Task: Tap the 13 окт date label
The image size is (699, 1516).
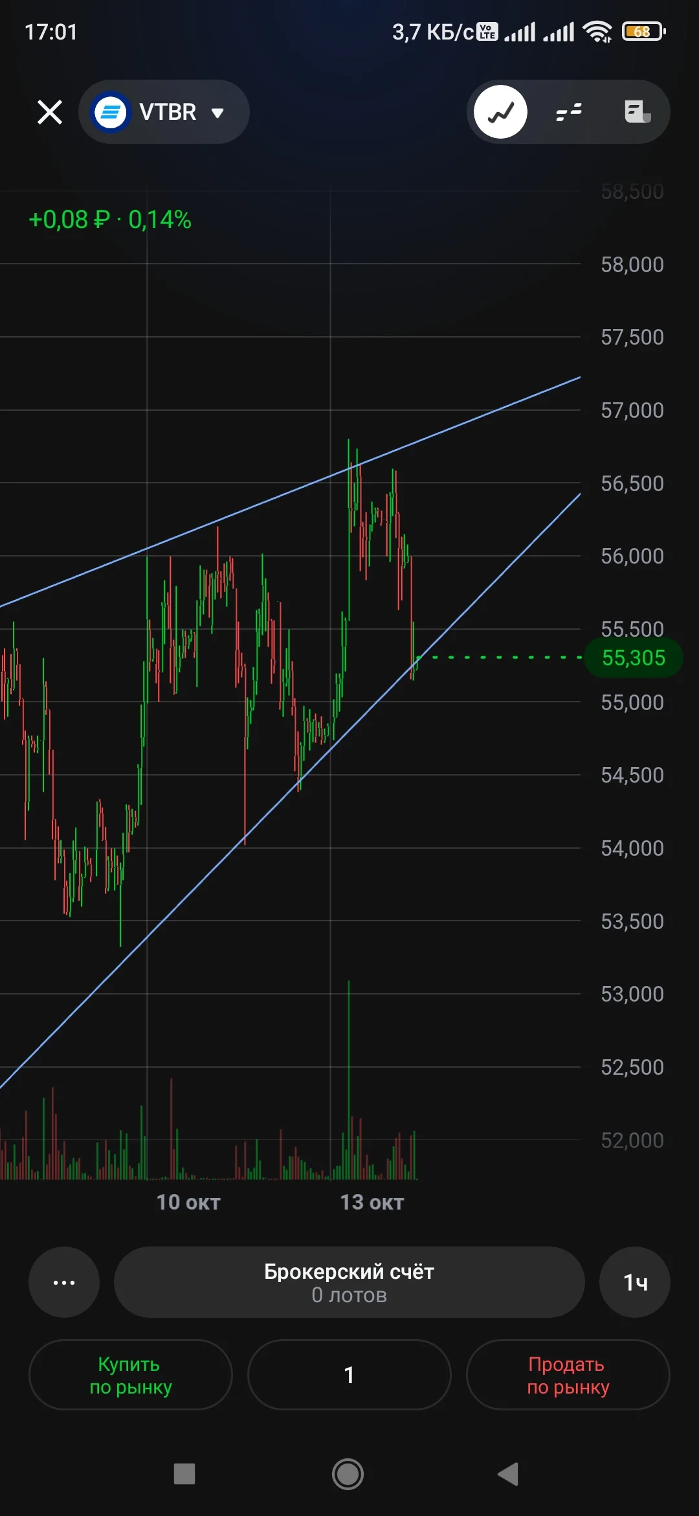Action: (x=372, y=1202)
